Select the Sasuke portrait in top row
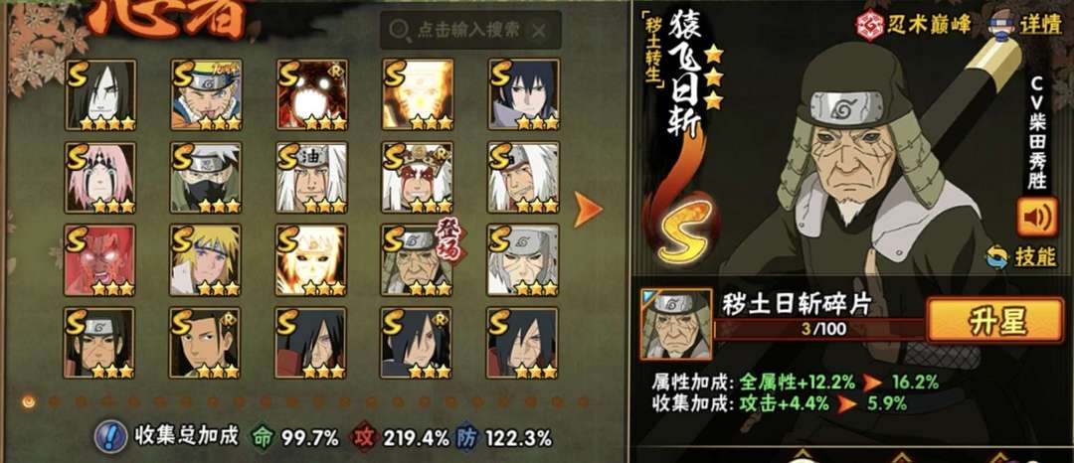The width and height of the screenshot is (1074, 463). [524, 94]
